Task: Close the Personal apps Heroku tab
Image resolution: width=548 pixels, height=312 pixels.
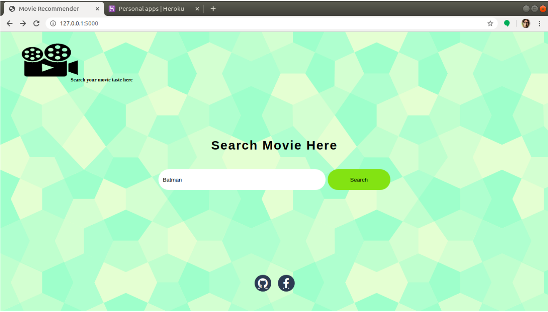Action: (197, 8)
